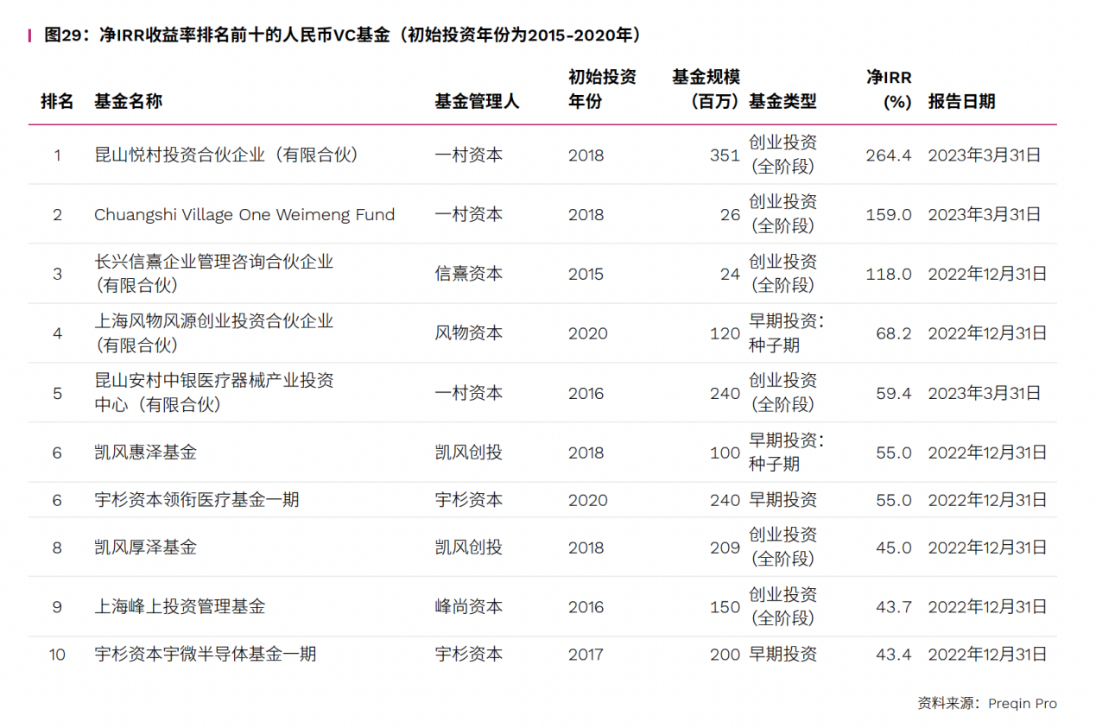Click the net IRR value 118.0
The image size is (1096, 728).
click(x=889, y=274)
